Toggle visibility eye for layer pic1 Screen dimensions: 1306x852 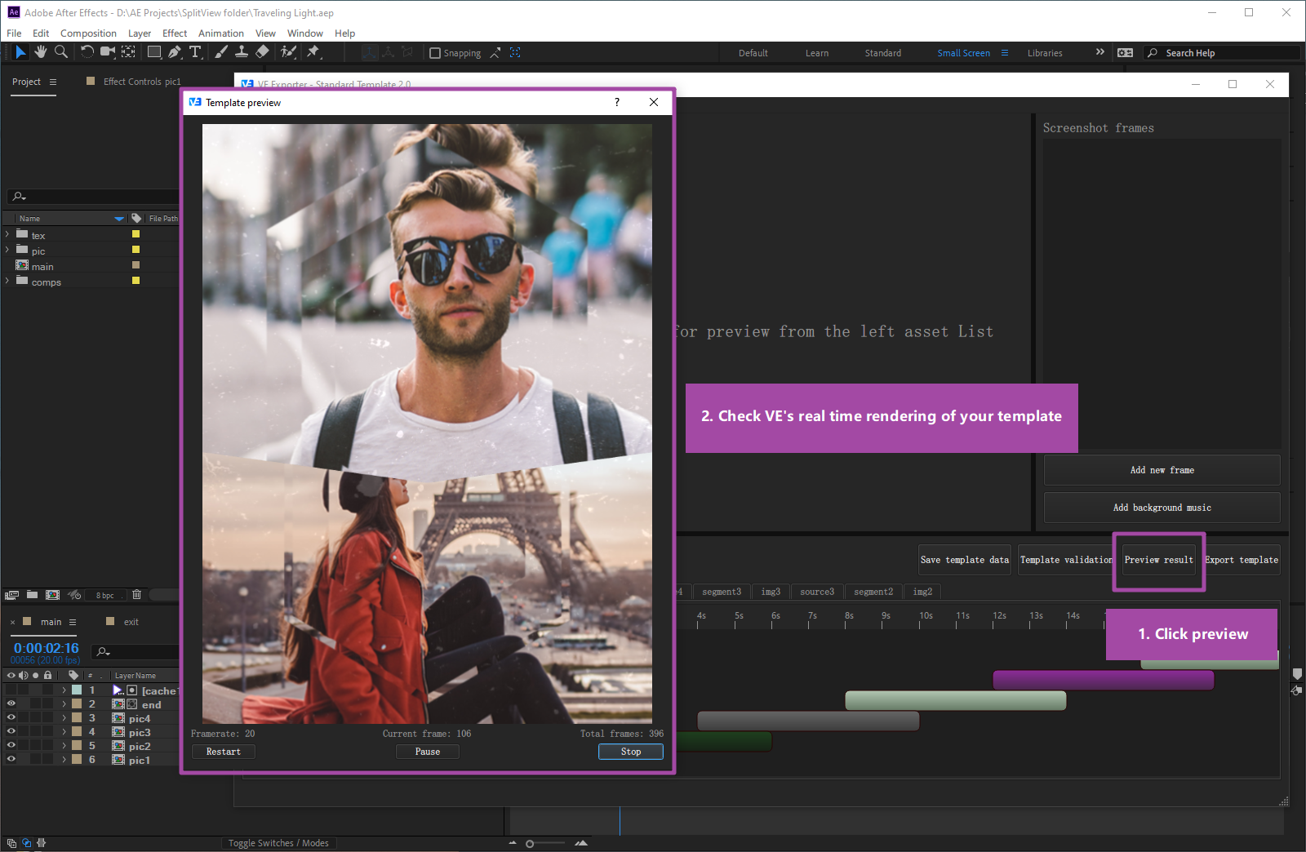point(11,759)
